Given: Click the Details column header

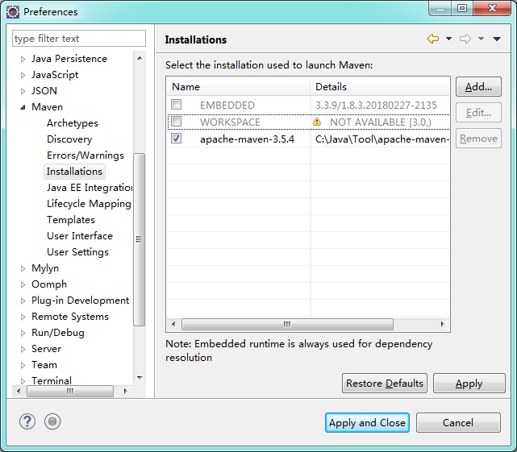Looking at the screenshot, I should pyautogui.click(x=380, y=87).
